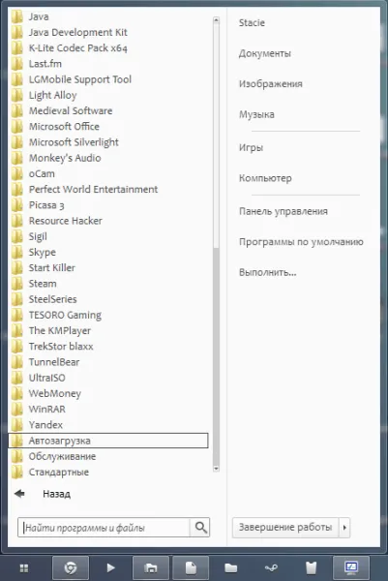Click the Start button on the taskbar

(x=23, y=568)
